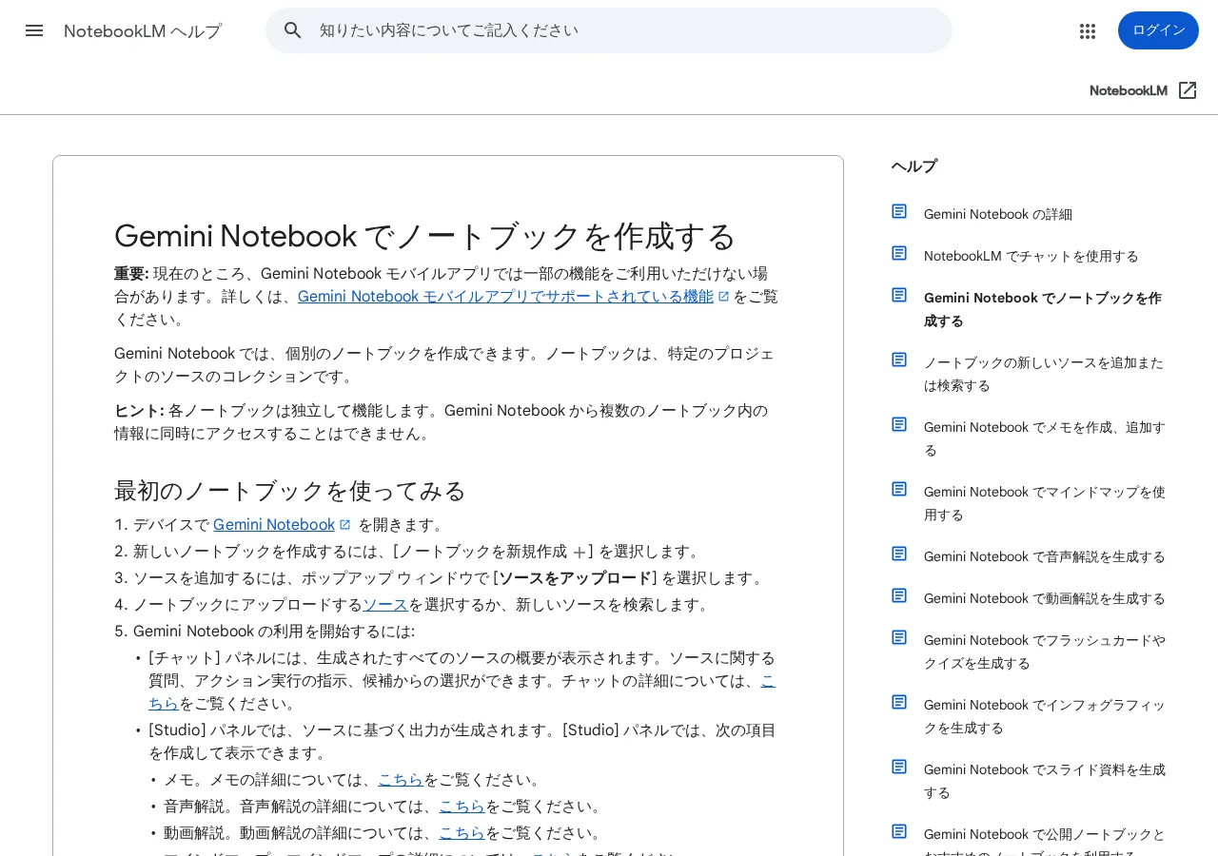1218x856 pixels.
Task: Open こちら link for メモ details
Action: tap(401, 779)
